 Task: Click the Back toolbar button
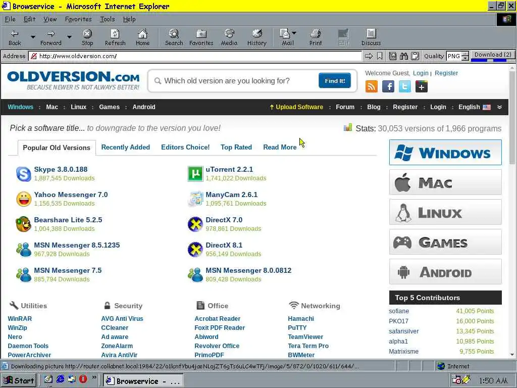15,37
